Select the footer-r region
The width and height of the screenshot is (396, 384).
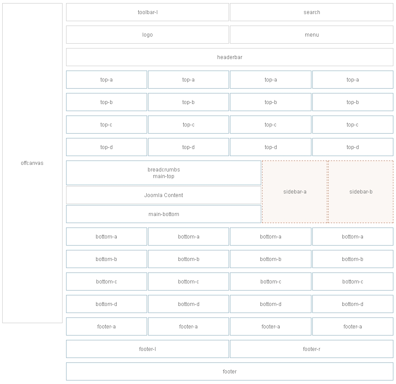(311, 348)
